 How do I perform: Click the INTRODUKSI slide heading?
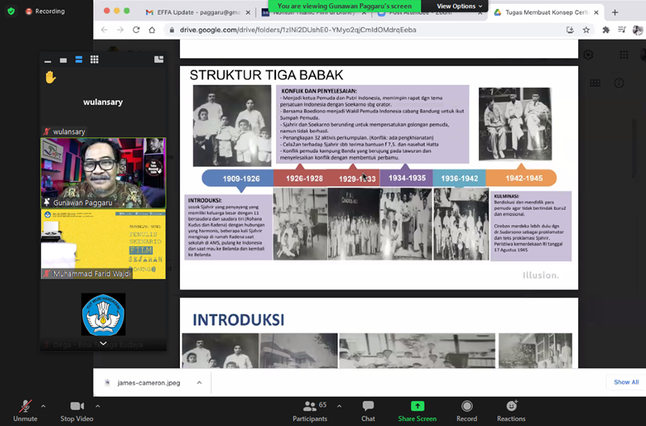pos(238,319)
